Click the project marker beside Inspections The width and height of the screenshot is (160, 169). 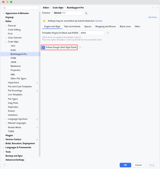tap(37, 83)
